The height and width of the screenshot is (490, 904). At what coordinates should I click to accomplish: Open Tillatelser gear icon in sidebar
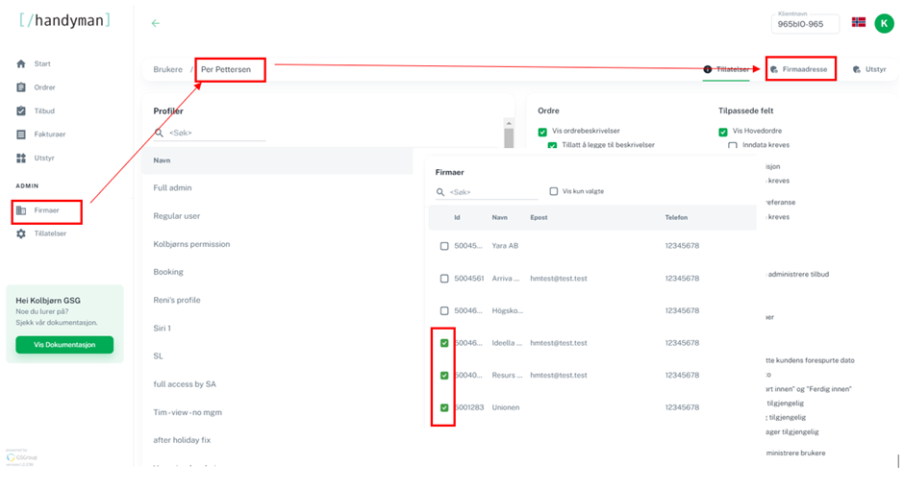tap(21, 233)
